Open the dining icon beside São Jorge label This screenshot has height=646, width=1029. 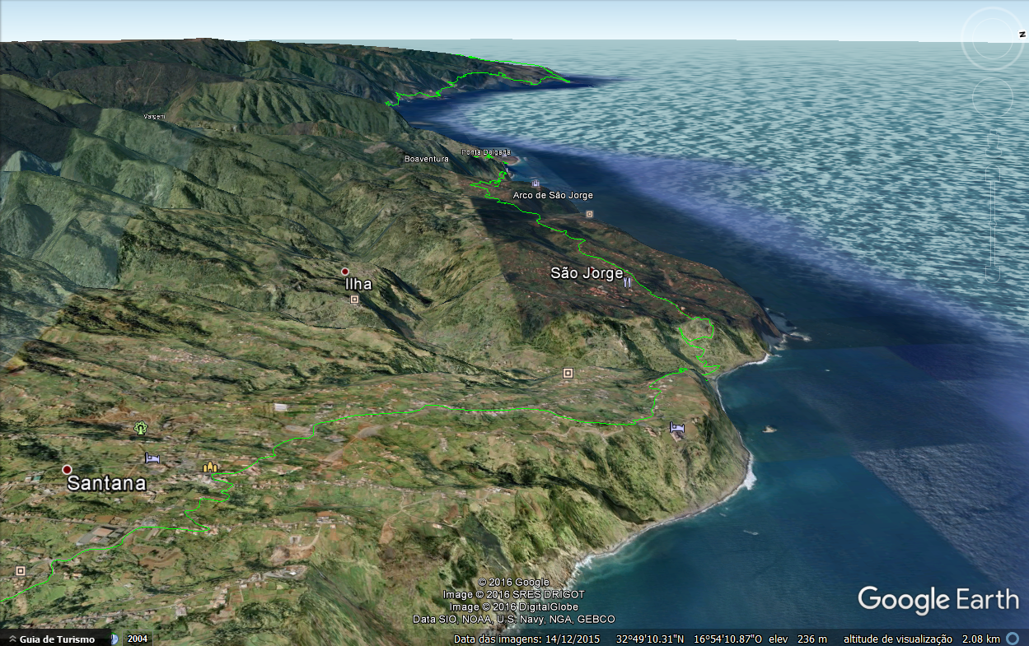[628, 281]
